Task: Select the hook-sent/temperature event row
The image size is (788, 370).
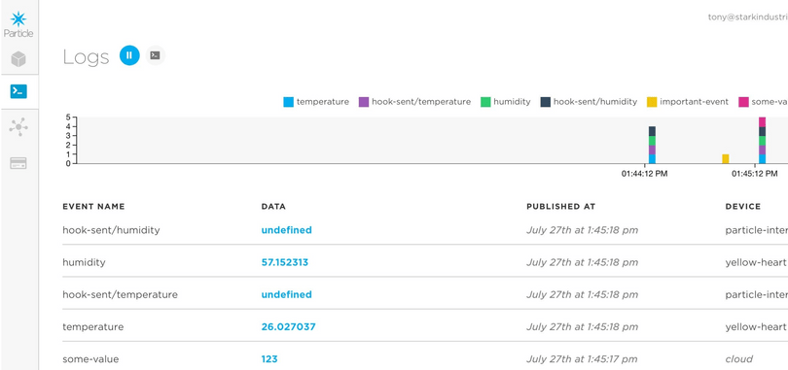Action: tap(425, 294)
